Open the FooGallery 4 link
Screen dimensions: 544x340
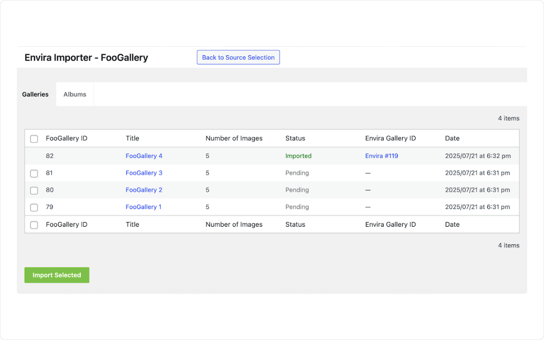click(x=144, y=156)
